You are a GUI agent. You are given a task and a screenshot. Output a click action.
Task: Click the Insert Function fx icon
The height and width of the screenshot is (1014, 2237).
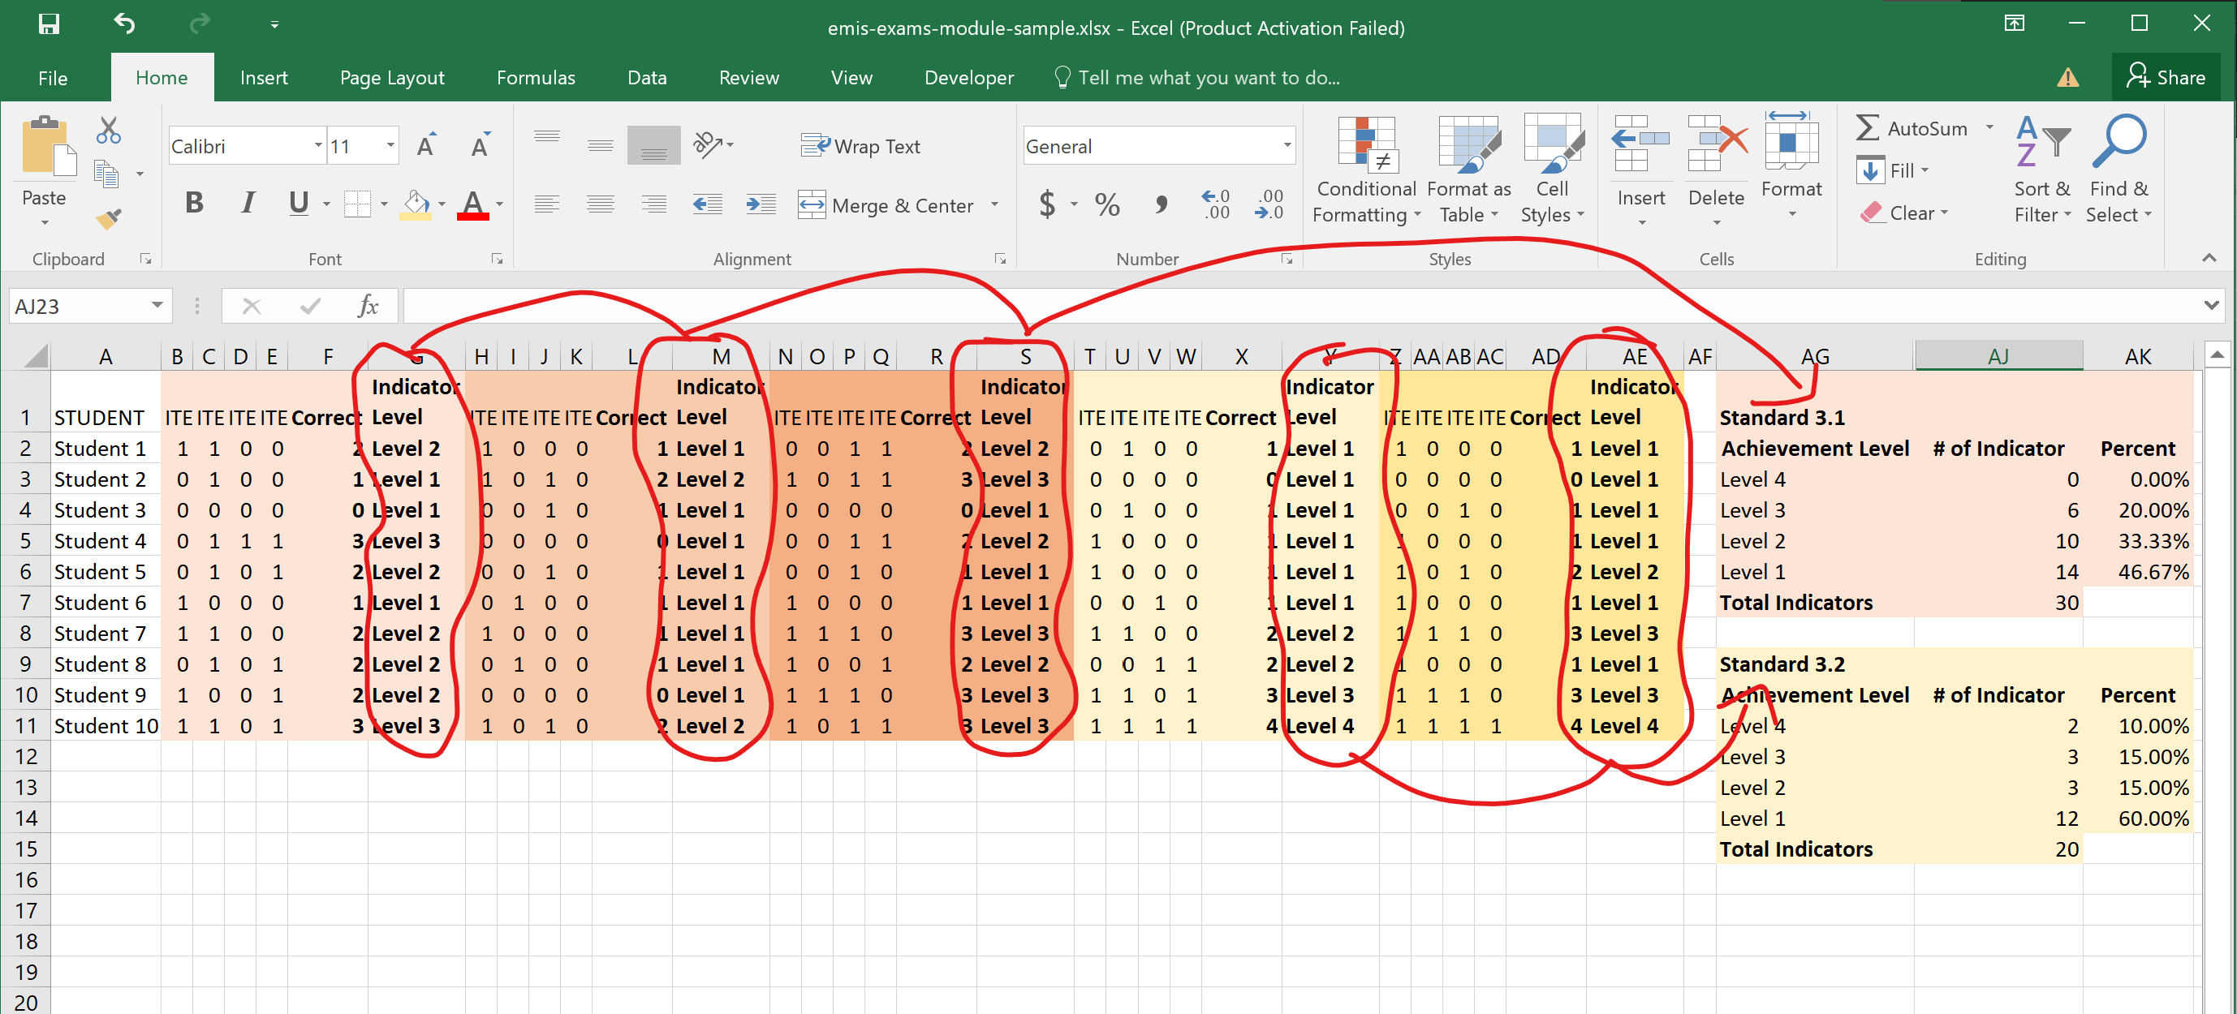pos(369,306)
